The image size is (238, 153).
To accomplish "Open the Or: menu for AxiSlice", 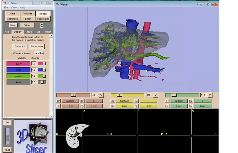I will tap(58, 101).
